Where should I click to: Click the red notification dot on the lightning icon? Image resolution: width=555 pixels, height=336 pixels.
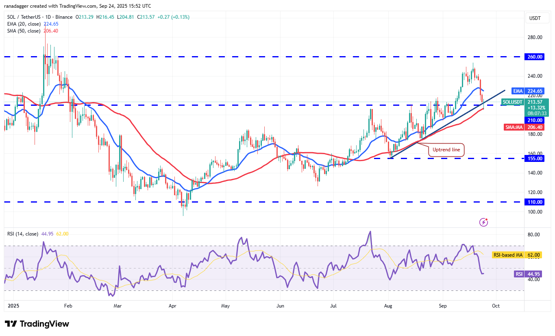487,219
